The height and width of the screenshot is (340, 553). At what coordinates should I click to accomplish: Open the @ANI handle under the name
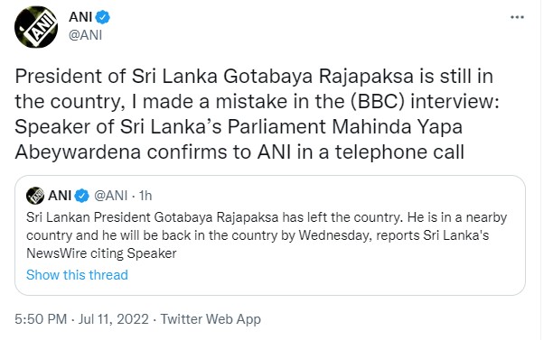click(x=85, y=35)
